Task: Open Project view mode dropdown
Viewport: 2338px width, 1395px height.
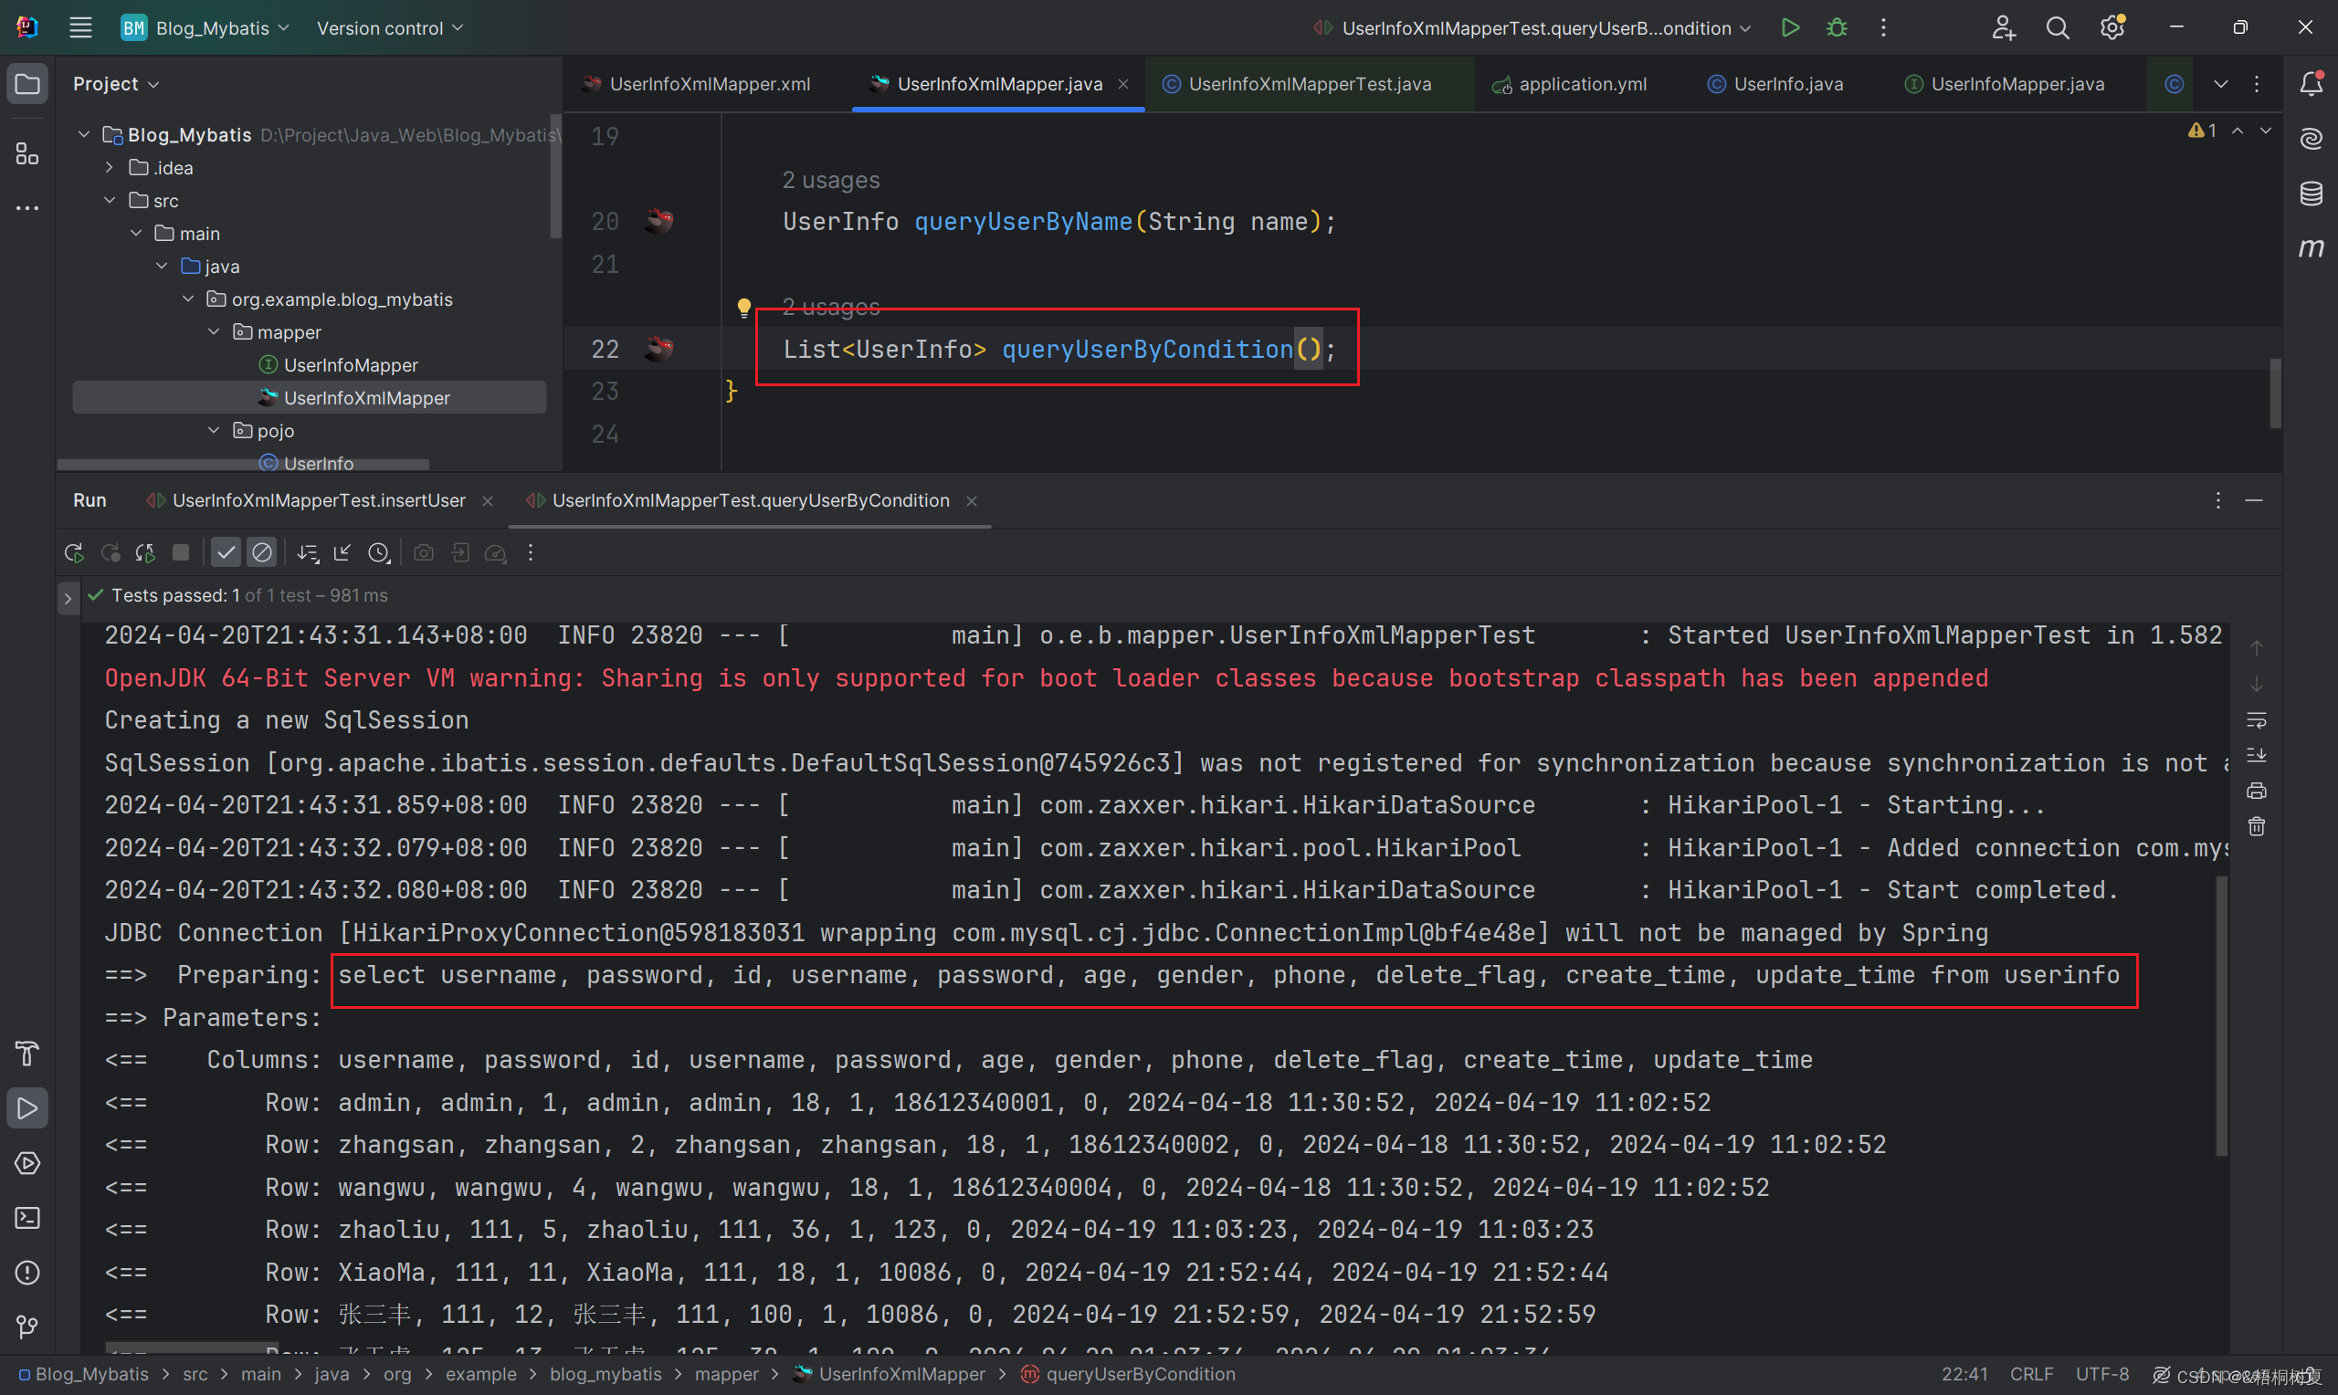Action: 116,84
